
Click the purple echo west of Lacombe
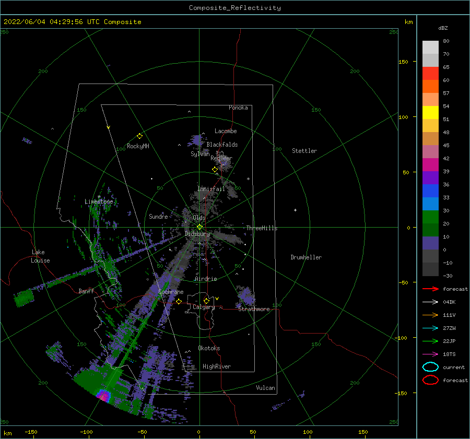pos(197,140)
